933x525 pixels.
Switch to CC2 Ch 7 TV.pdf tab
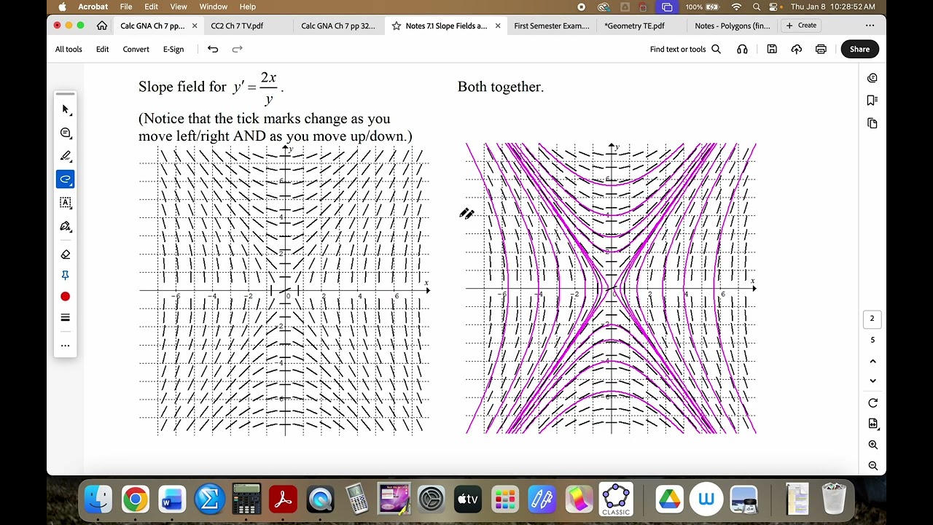(x=237, y=26)
